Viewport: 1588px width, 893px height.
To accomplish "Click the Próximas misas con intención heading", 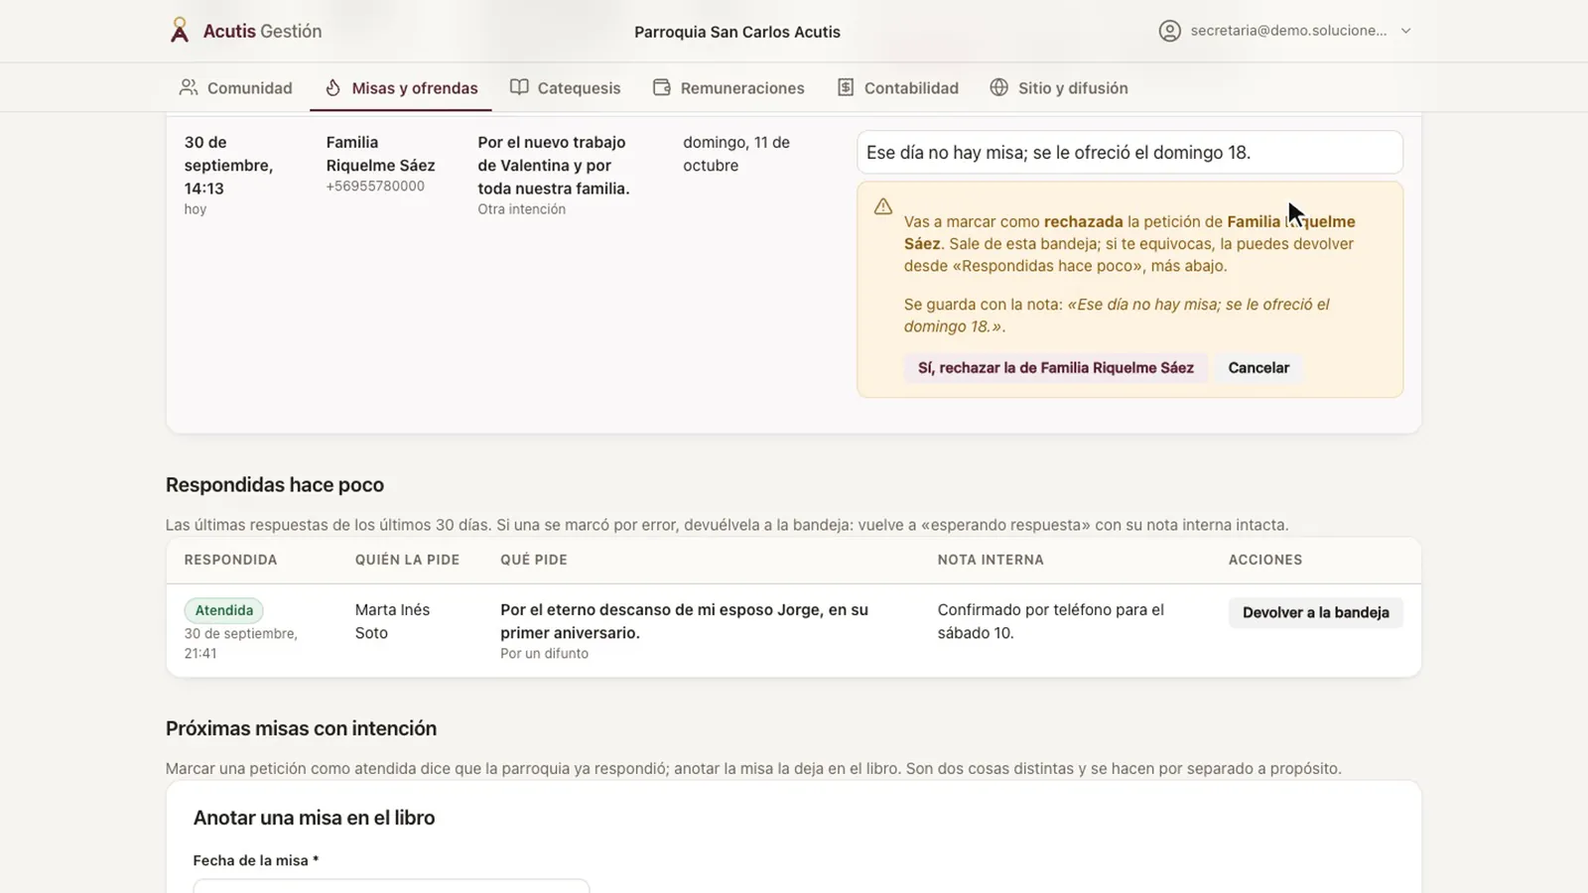I will coord(301,728).
